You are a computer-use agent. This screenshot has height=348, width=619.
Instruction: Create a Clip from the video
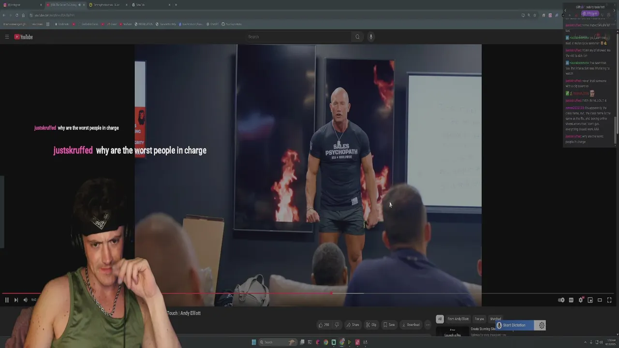(371, 325)
